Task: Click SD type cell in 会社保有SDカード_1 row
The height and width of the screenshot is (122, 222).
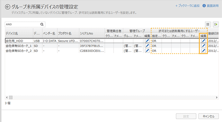Action: point(38,46)
